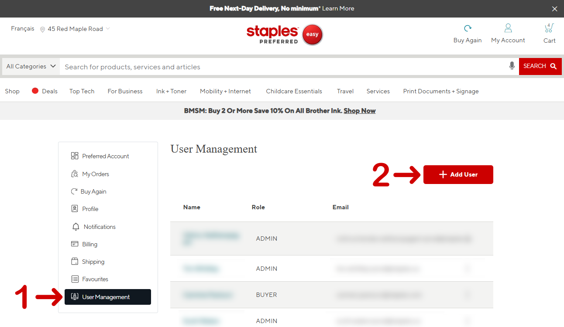Click the Staples Preferred logo
Screen dimensions: 564x327
(x=284, y=34)
